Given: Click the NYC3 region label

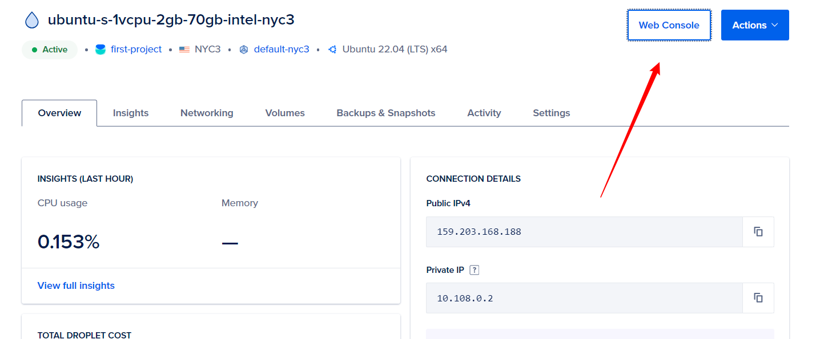Looking at the screenshot, I should 207,50.
